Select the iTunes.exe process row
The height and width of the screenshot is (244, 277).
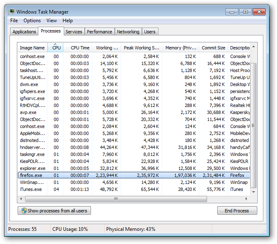click(x=134, y=189)
